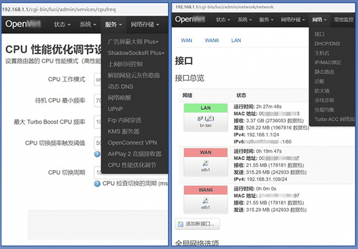Click the LAN uptime 2h 27m 48s text
Screen dimensions: 358x249
[x=269, y=107]
